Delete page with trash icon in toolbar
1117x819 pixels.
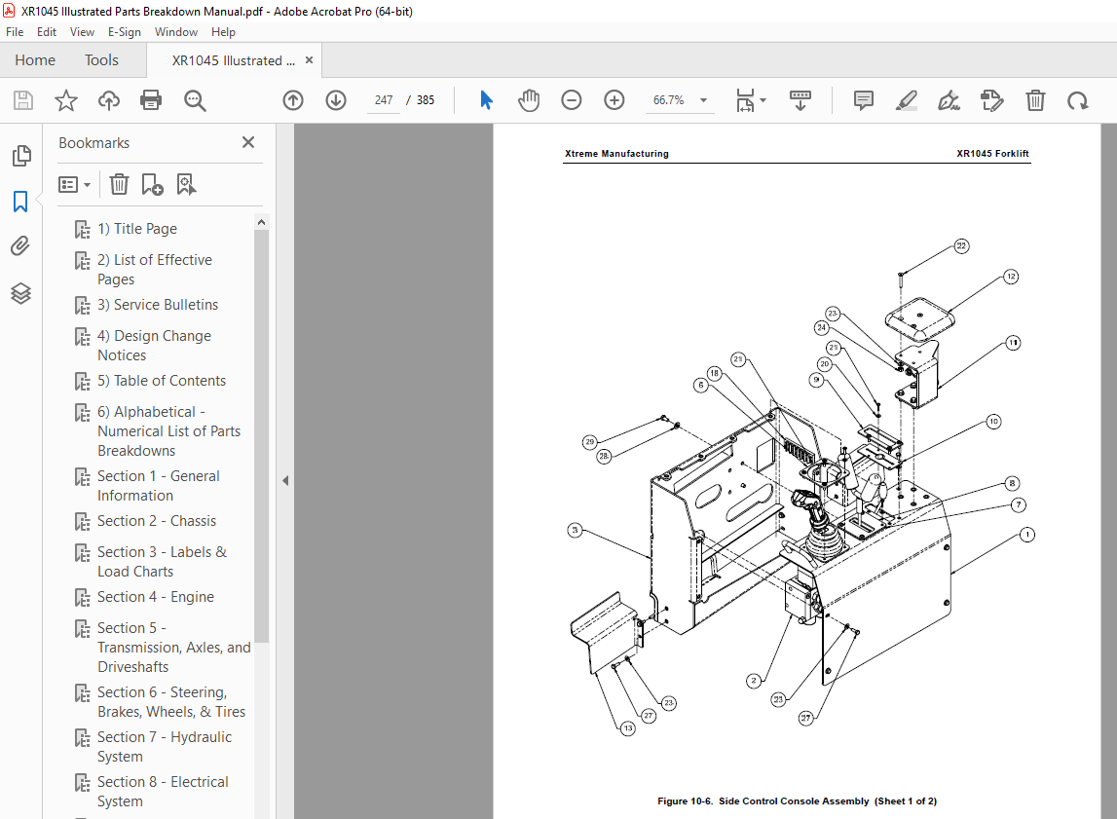pyautogui.click(x=1035, y=100)
